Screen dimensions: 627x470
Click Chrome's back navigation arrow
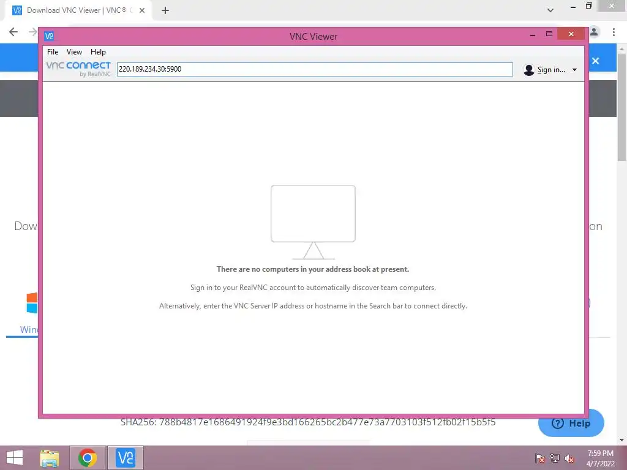(x=13, y=32)
